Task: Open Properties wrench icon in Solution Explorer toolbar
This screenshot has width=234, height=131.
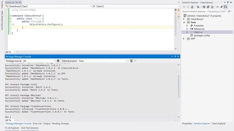Action: tap(222, 7)
